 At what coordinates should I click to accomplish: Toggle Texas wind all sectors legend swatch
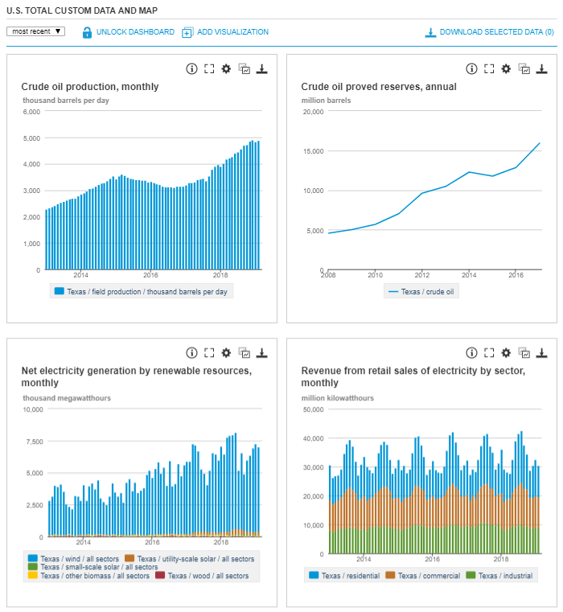point(33,558)
